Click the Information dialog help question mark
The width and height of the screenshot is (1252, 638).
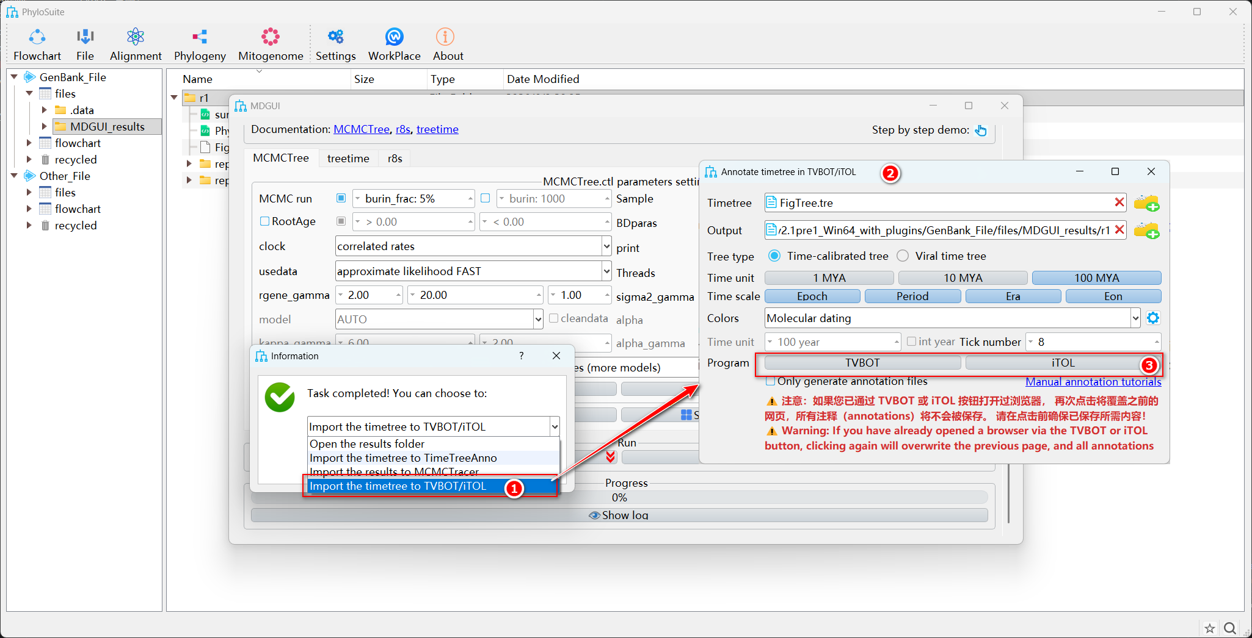(x=521, y=356)
